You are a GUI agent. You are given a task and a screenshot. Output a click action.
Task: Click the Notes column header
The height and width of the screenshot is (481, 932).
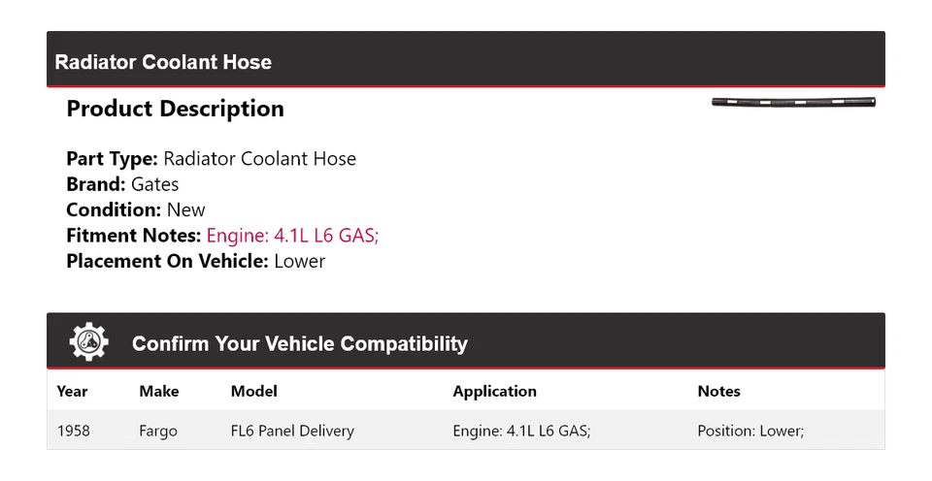pyautogui.click(x=718, y=392)
